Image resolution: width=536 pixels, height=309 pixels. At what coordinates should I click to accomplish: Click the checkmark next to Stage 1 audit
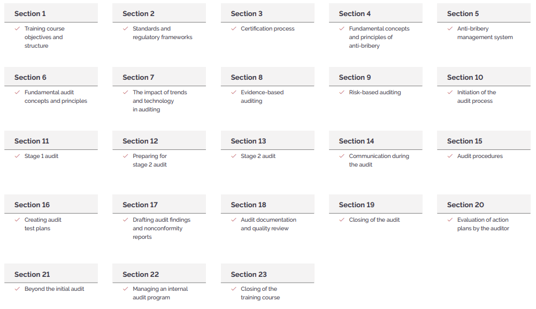[x=17, y=156]
